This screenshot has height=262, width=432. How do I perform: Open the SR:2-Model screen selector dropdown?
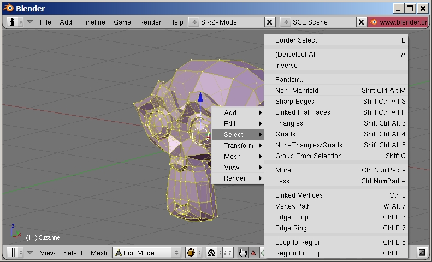[194, 22]
